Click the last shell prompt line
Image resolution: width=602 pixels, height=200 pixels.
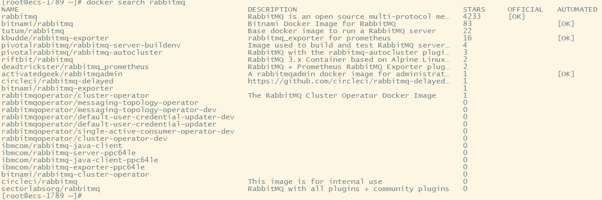point(42,196)
